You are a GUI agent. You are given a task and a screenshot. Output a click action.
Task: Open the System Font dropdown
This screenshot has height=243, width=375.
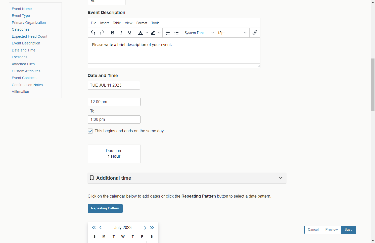pos(199,33)
